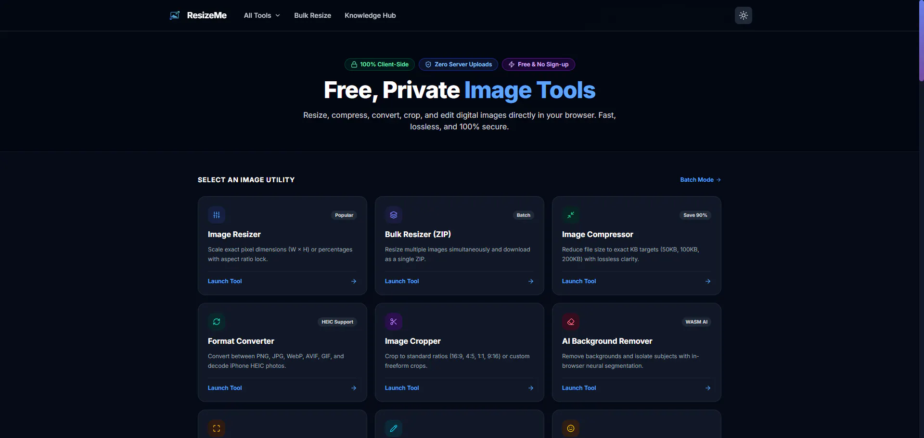Click the Image Resizer card title
Image resolution: width=924 pixels, height=438 pixels.
[x=234, y=235]
